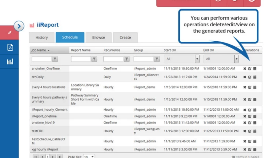Sort by End On column header
The image size is (264, 158).
pos(209,50)
